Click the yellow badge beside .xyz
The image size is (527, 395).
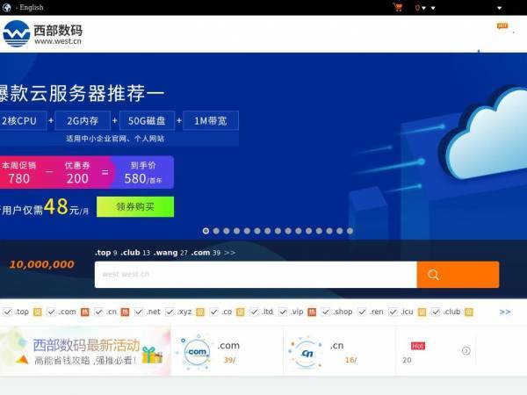(200, 312)
